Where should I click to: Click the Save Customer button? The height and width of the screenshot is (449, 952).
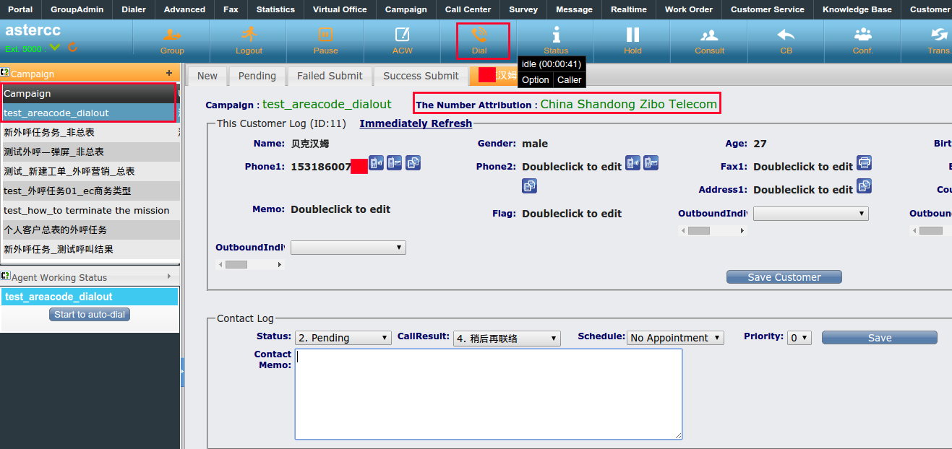[x=784, y=277]
